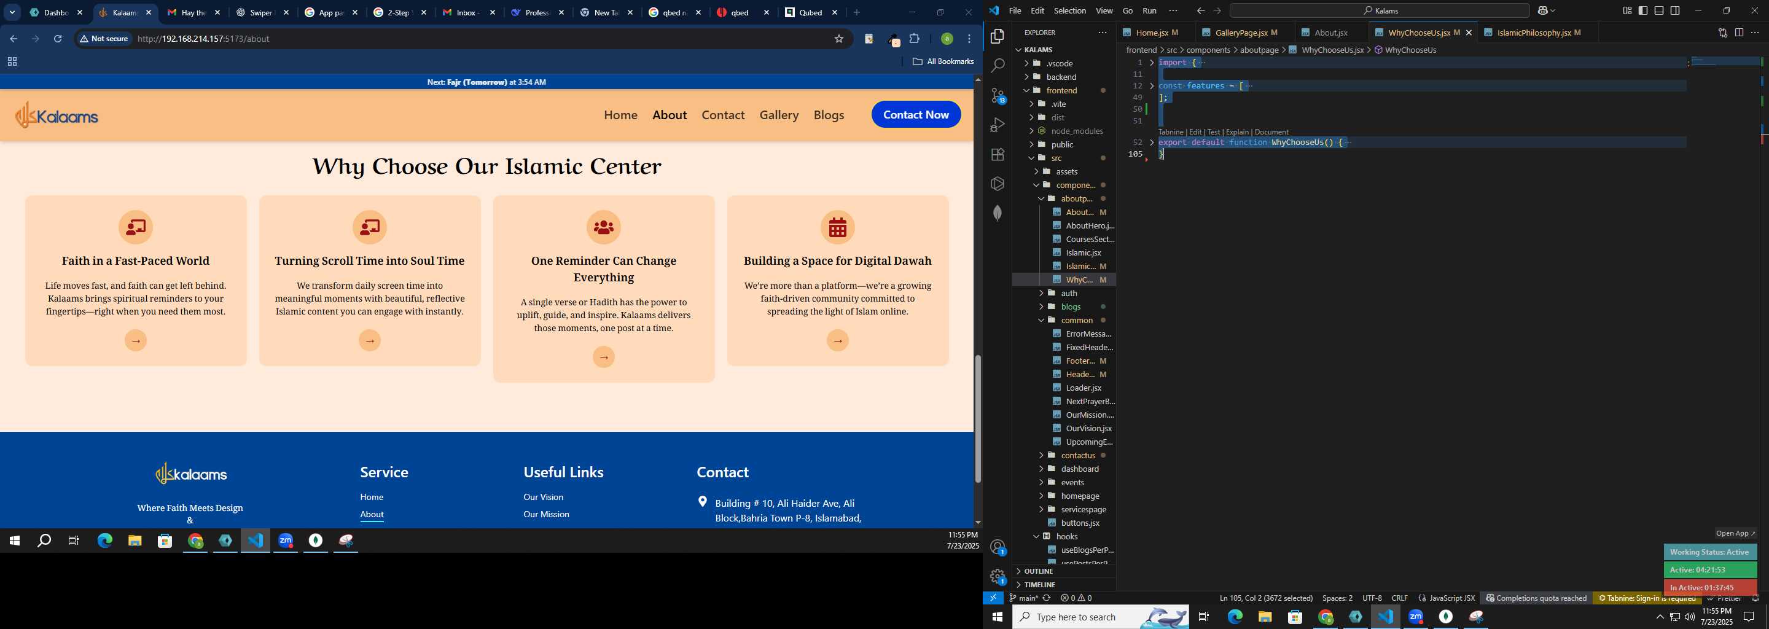Unfold the WhyChooseUs function on line 52
This screenshot has height=629, width=1769.
click(x=1152, y=143)
